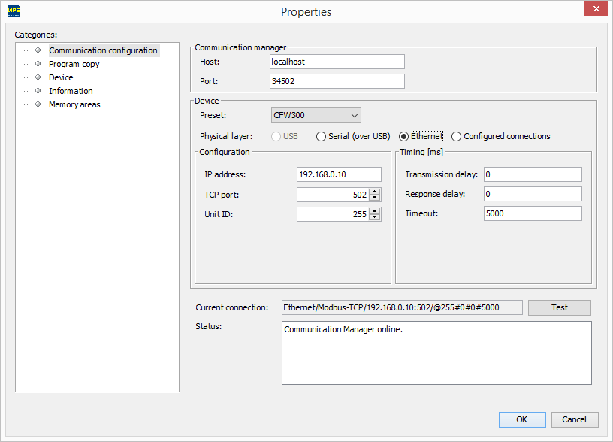Open the Preset dropdown
This screenshot has width=613, height=442.
(x=354, y=115)
